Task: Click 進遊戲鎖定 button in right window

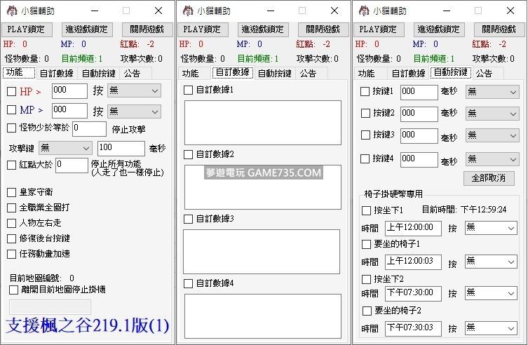Action: point(439,29)
